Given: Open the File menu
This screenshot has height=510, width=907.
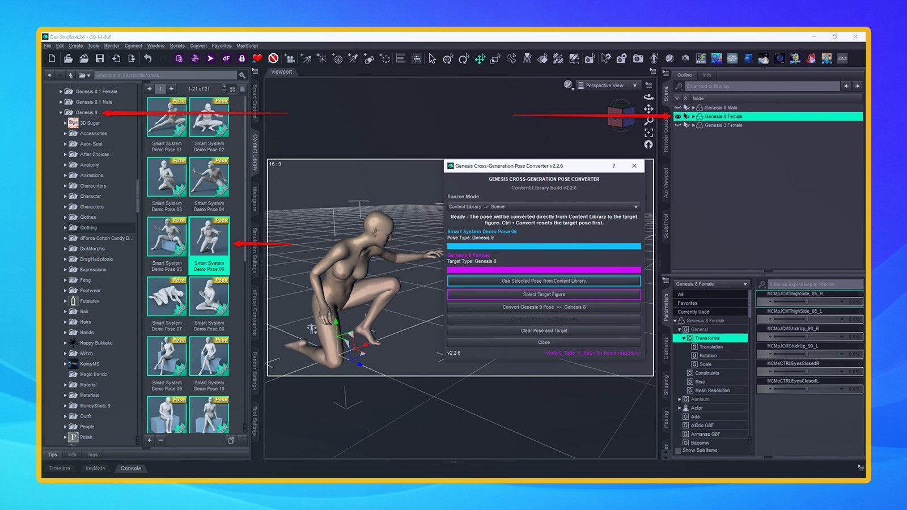Looking at the screenshot, I should (48, 46).
